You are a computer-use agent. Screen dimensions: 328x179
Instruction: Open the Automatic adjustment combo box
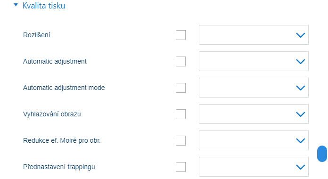[x=254, y=61]
